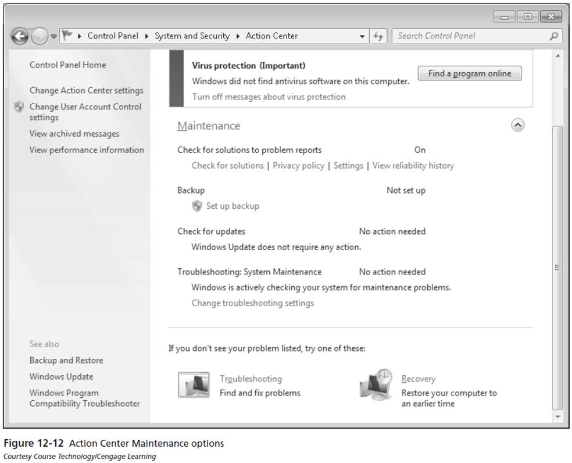
Task: Expand the arrow after System and Security
Action: point(238,36)
